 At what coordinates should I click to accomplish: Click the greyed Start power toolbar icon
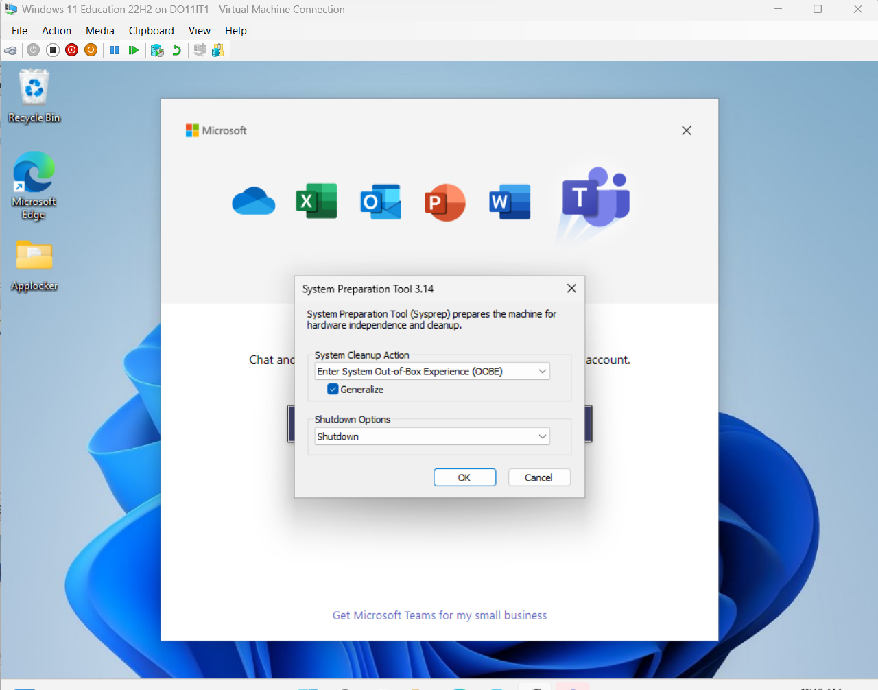33,50
